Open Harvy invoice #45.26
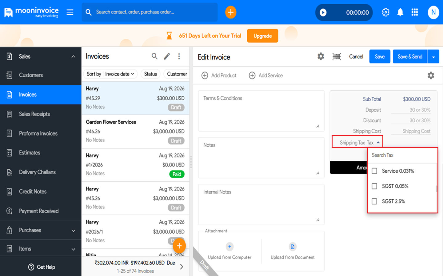Screen dimensions: 443x276 click(x=135, y=198)
